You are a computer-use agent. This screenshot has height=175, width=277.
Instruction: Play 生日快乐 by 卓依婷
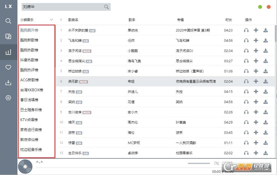(246, 153)
